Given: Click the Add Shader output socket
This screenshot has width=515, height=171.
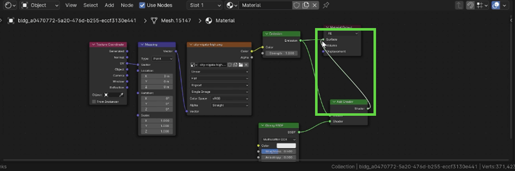Looking at the screenshot, I should [368, 108].
